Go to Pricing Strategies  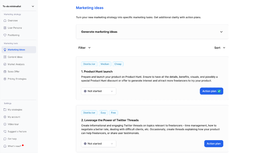coord(19,79)
